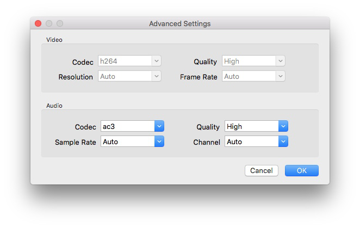Click the grayed-out minimize window button
The image size is (360, 228).
(49, 24)
